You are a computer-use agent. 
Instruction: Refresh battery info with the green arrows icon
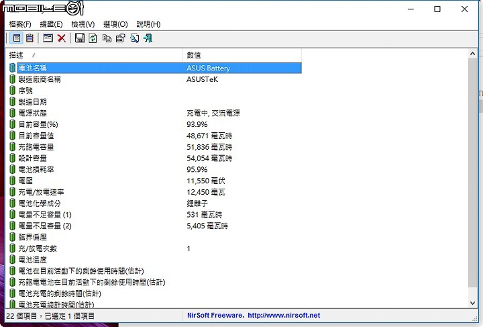(x=93, y=38)
